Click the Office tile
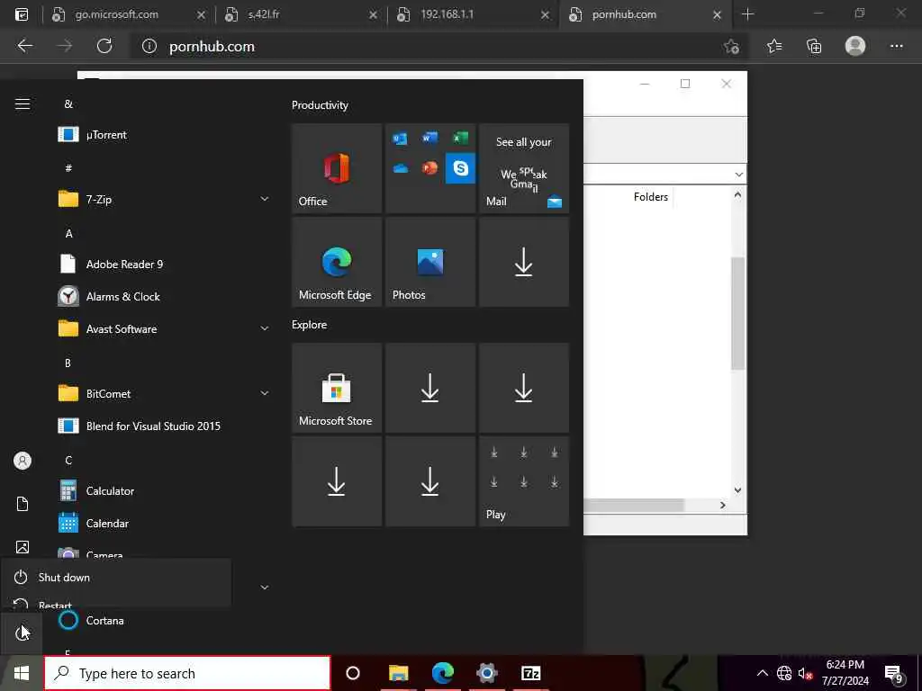This screenshot has width=922, height=691. tap(337, 168)
